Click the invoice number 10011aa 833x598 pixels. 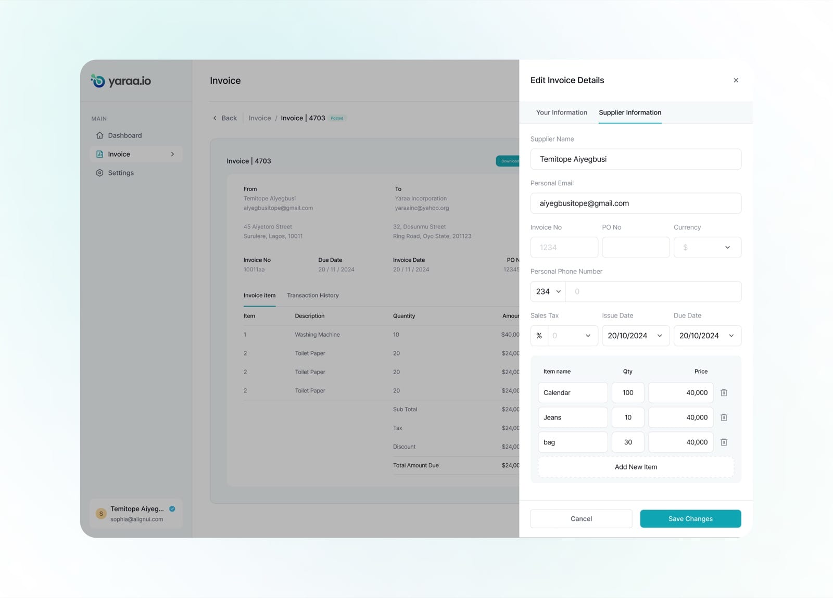254,270
